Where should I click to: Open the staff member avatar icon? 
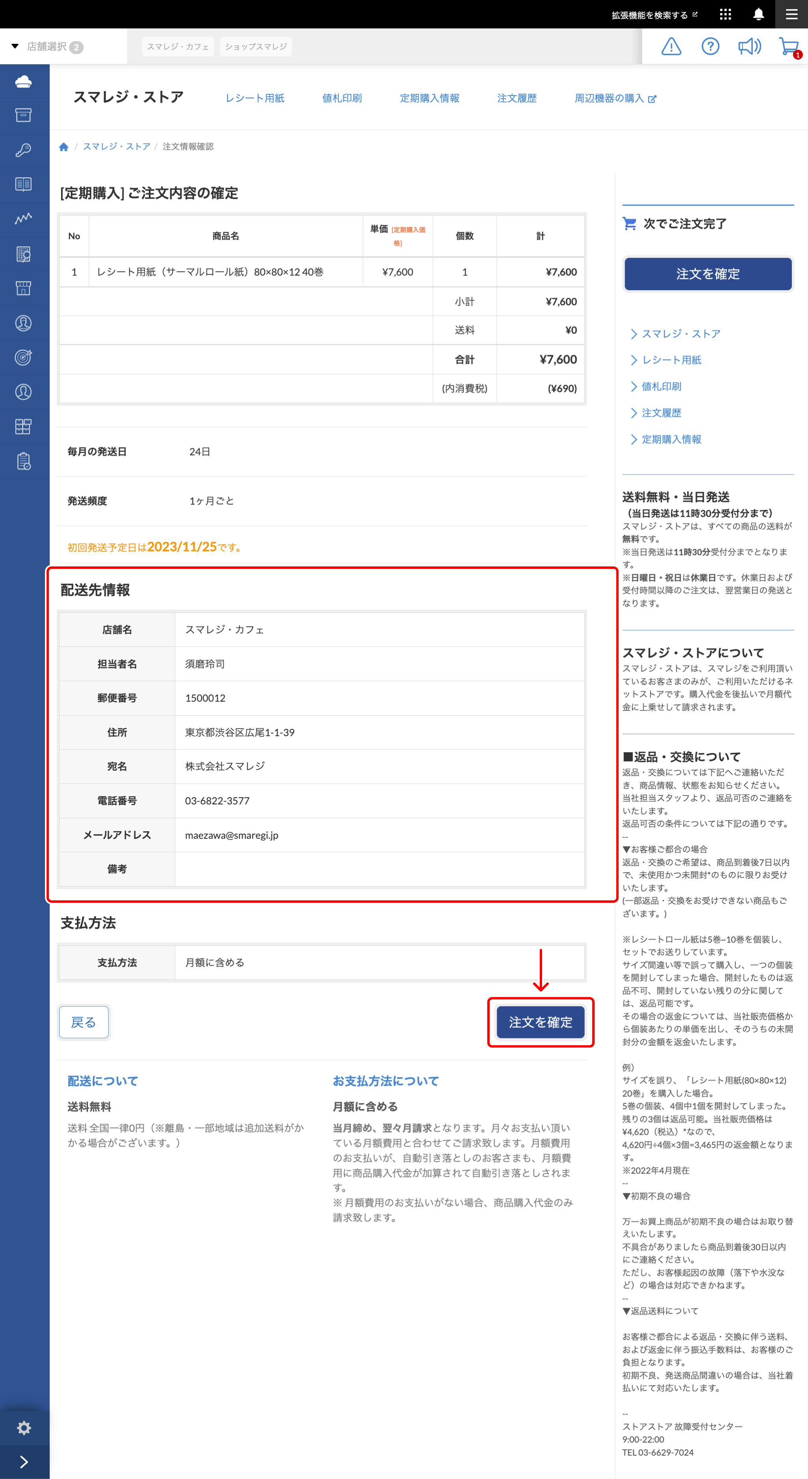pyautogui.click(x=24, y=323)
